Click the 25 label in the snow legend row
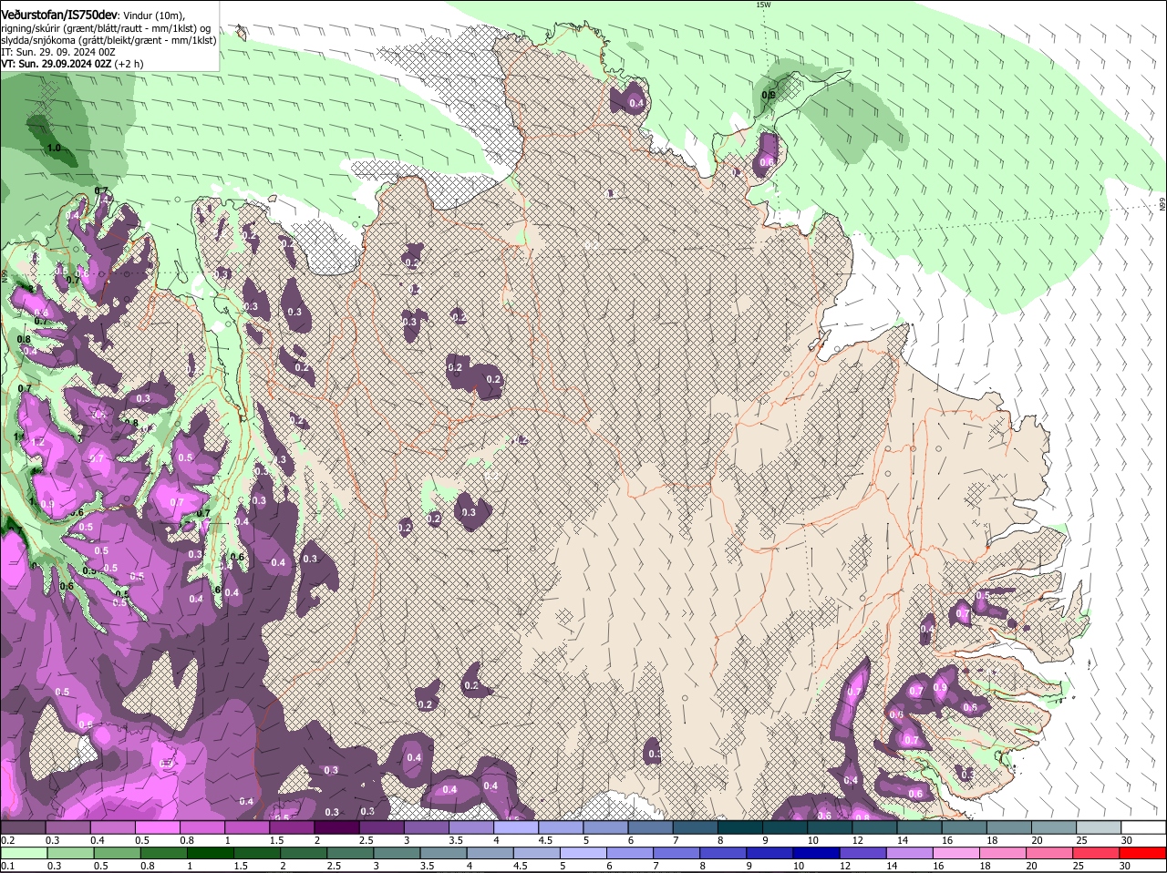The image size is (1167, 873). pos(1081,840)
